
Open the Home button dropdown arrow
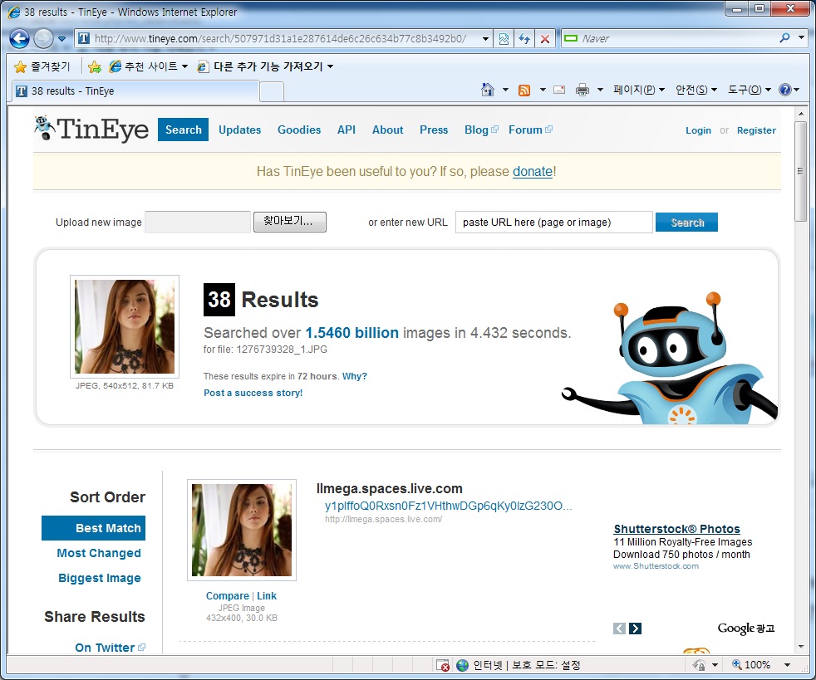[x=505, y=90]
